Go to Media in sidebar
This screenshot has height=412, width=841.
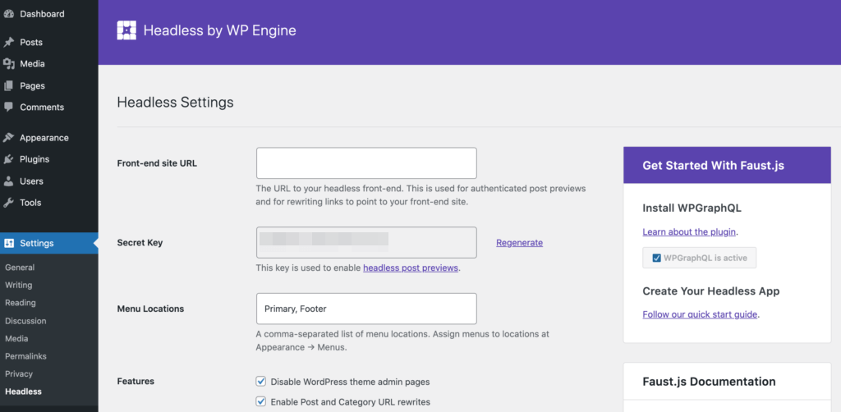click(x=32, y=64)
